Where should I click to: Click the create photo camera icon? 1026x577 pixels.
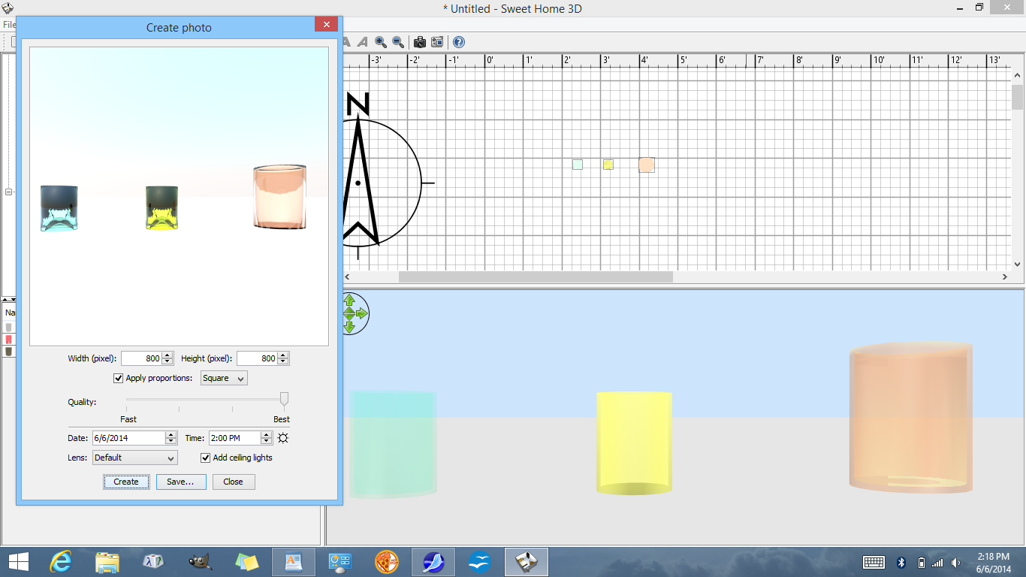point(420,42)
